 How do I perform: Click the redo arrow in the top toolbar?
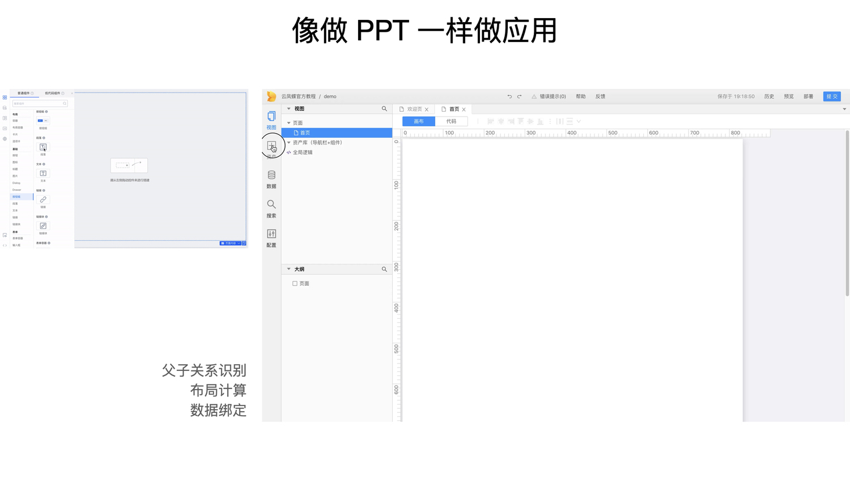tap(520, 96)
